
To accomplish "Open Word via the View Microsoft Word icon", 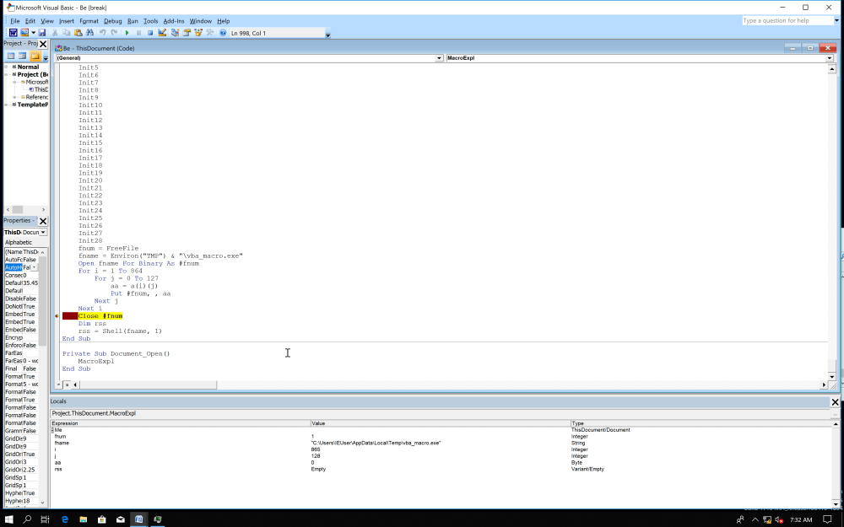I will (x=14, y=32).
